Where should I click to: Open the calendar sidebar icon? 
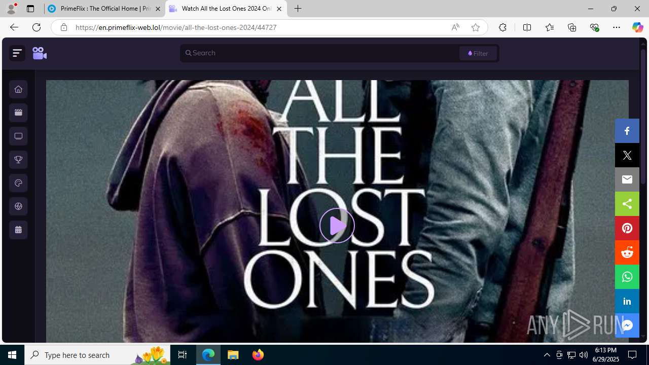click(x=18, y=230)
